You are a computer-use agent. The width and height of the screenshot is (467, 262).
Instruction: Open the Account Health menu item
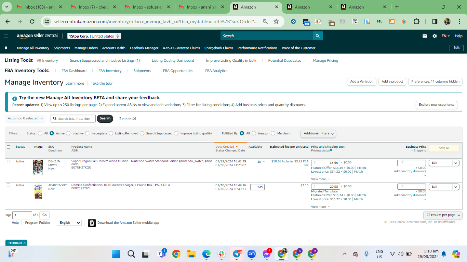tap(114, 48)
